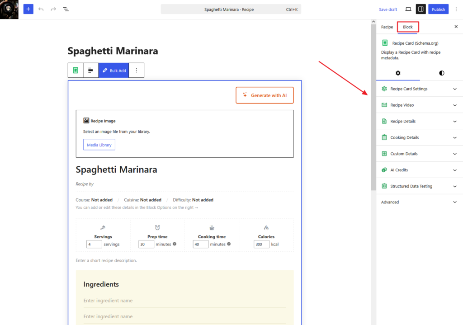Open block toolbar more options
463x325 pixels.
tap(137, 70)
